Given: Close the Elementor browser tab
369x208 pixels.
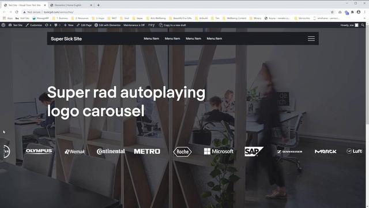Looking at the screenshot, I should pos(91,5).
